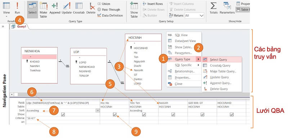Screen dimensions: 288x139
Task: Open the Show Table ribbon button
Action: [x=134, y=10]
